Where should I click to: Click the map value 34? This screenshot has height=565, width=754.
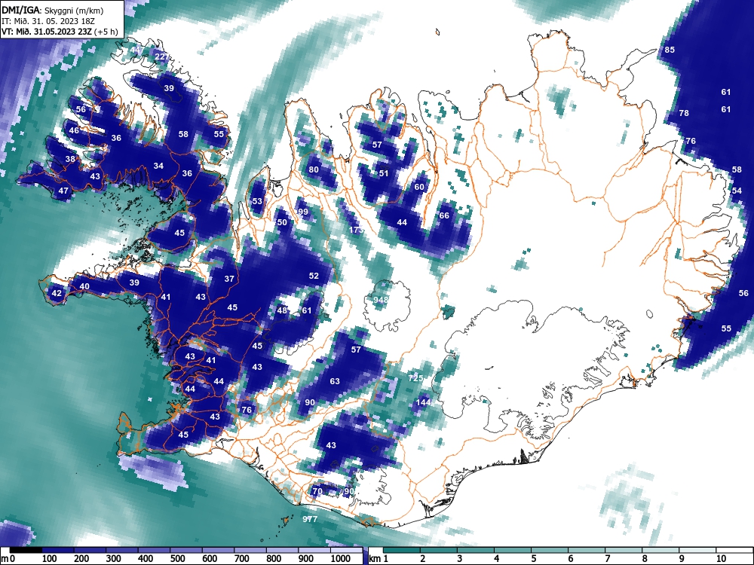pos(158,166)
